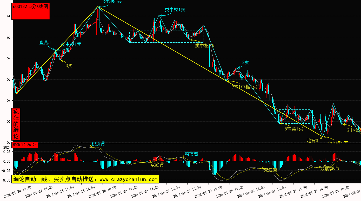
Task: Click the yellow 类中枢1买 annotation
Action: pyautogui.click(x=205, y=46)
